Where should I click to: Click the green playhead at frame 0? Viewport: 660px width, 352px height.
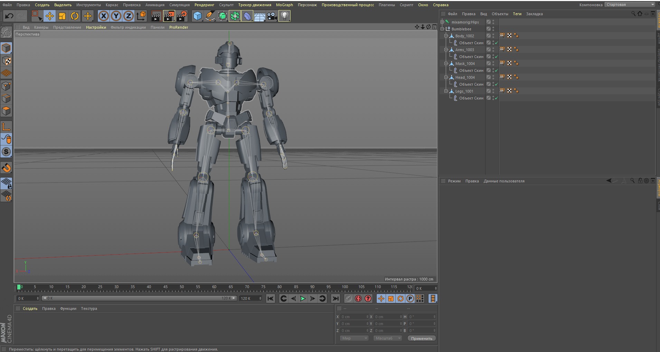point(19,287)
